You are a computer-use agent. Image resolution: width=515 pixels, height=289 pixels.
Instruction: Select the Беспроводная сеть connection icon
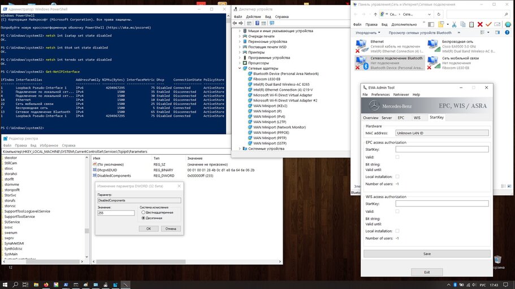(x=432, y=46)
